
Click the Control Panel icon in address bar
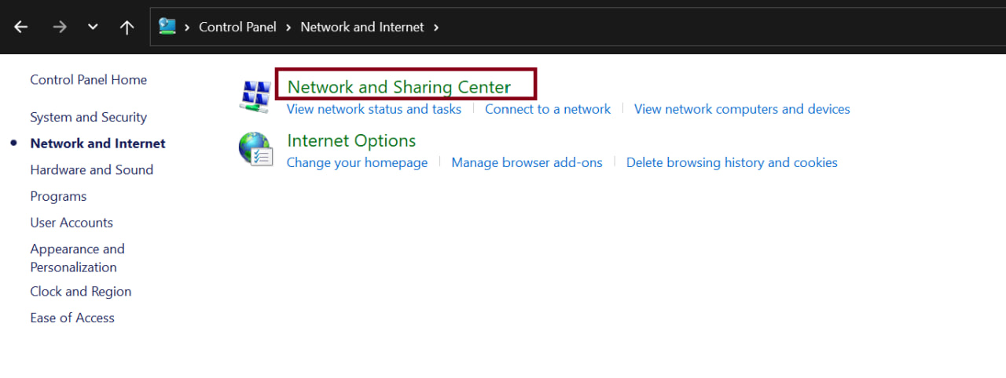(167, 27)
